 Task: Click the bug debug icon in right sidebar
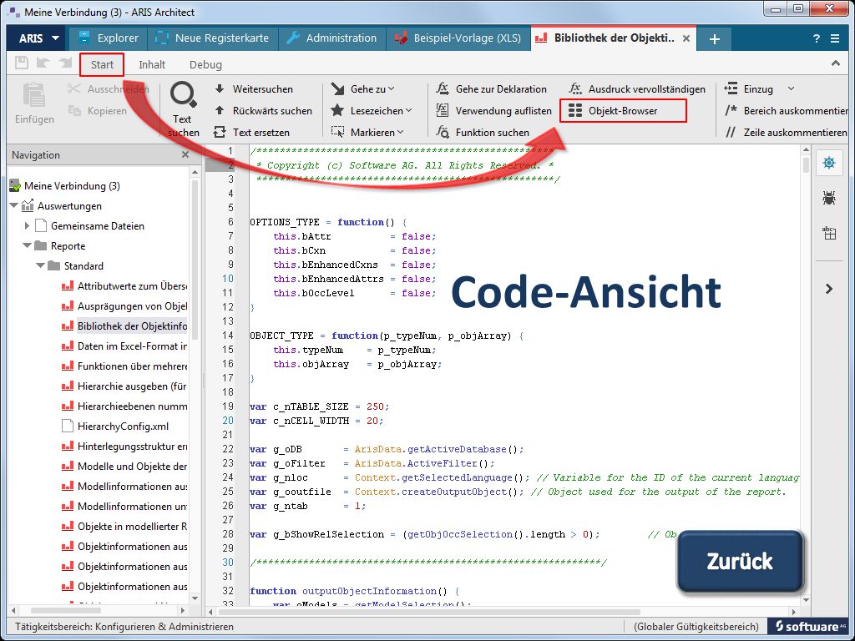click(x=829, y=199)
